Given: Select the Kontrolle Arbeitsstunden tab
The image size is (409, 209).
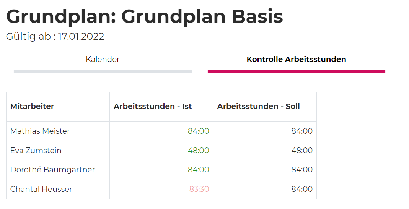Looking at the screenshot, I should pos(296,60).
